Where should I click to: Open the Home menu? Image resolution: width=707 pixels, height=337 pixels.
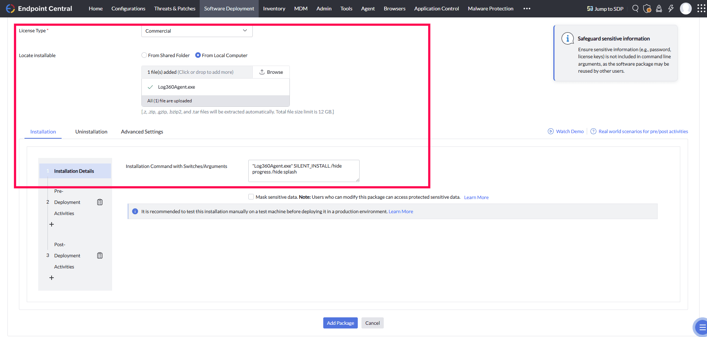point(96,9)
